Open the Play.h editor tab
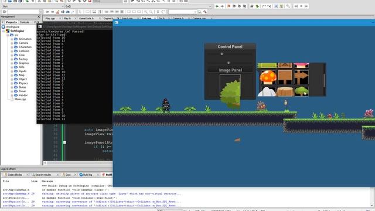375x211 pixels. (x=67, y=18)
